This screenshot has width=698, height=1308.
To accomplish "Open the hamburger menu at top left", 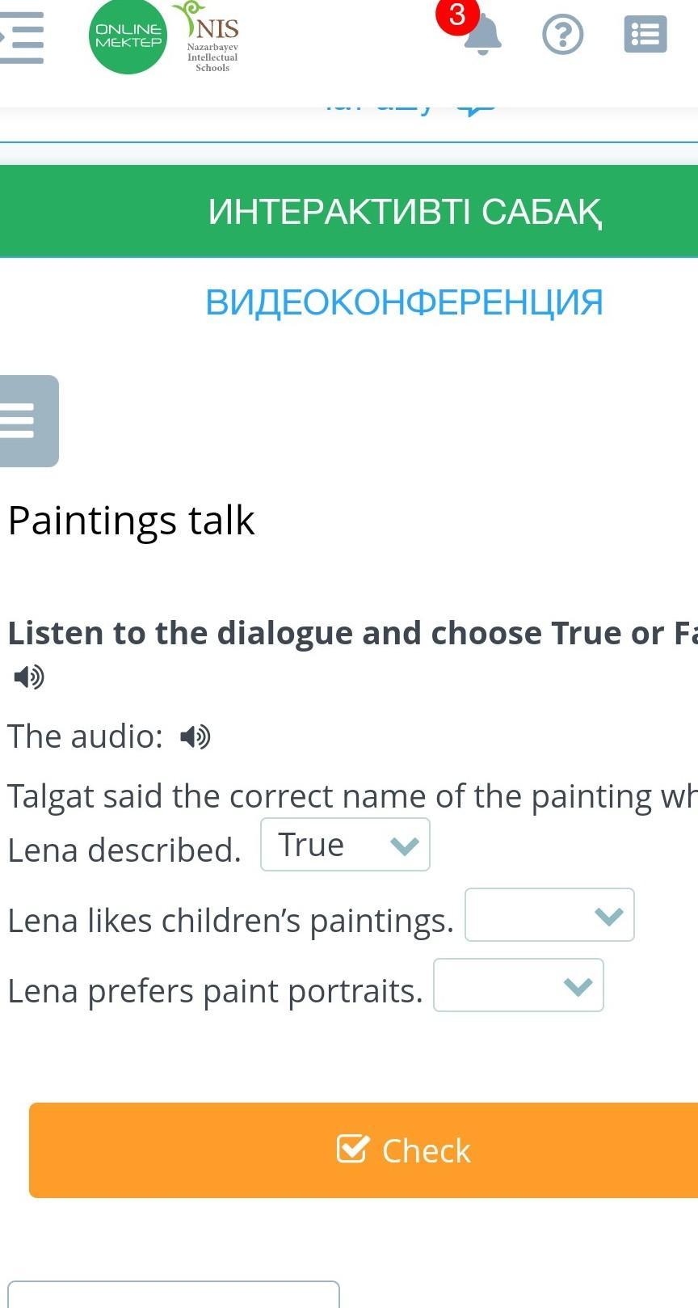I will (x=23, y=36).
